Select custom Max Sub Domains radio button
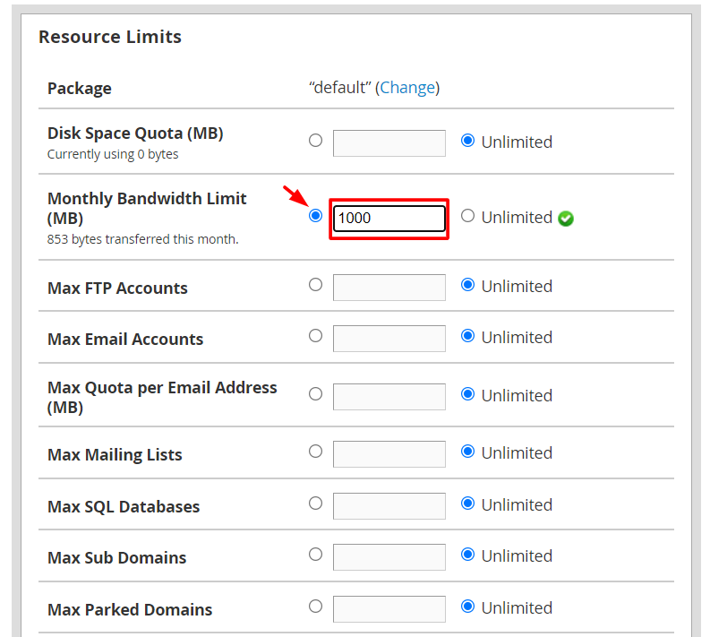Image resolution: width=710 pixels, height=637 pixels. pos(315,555)
